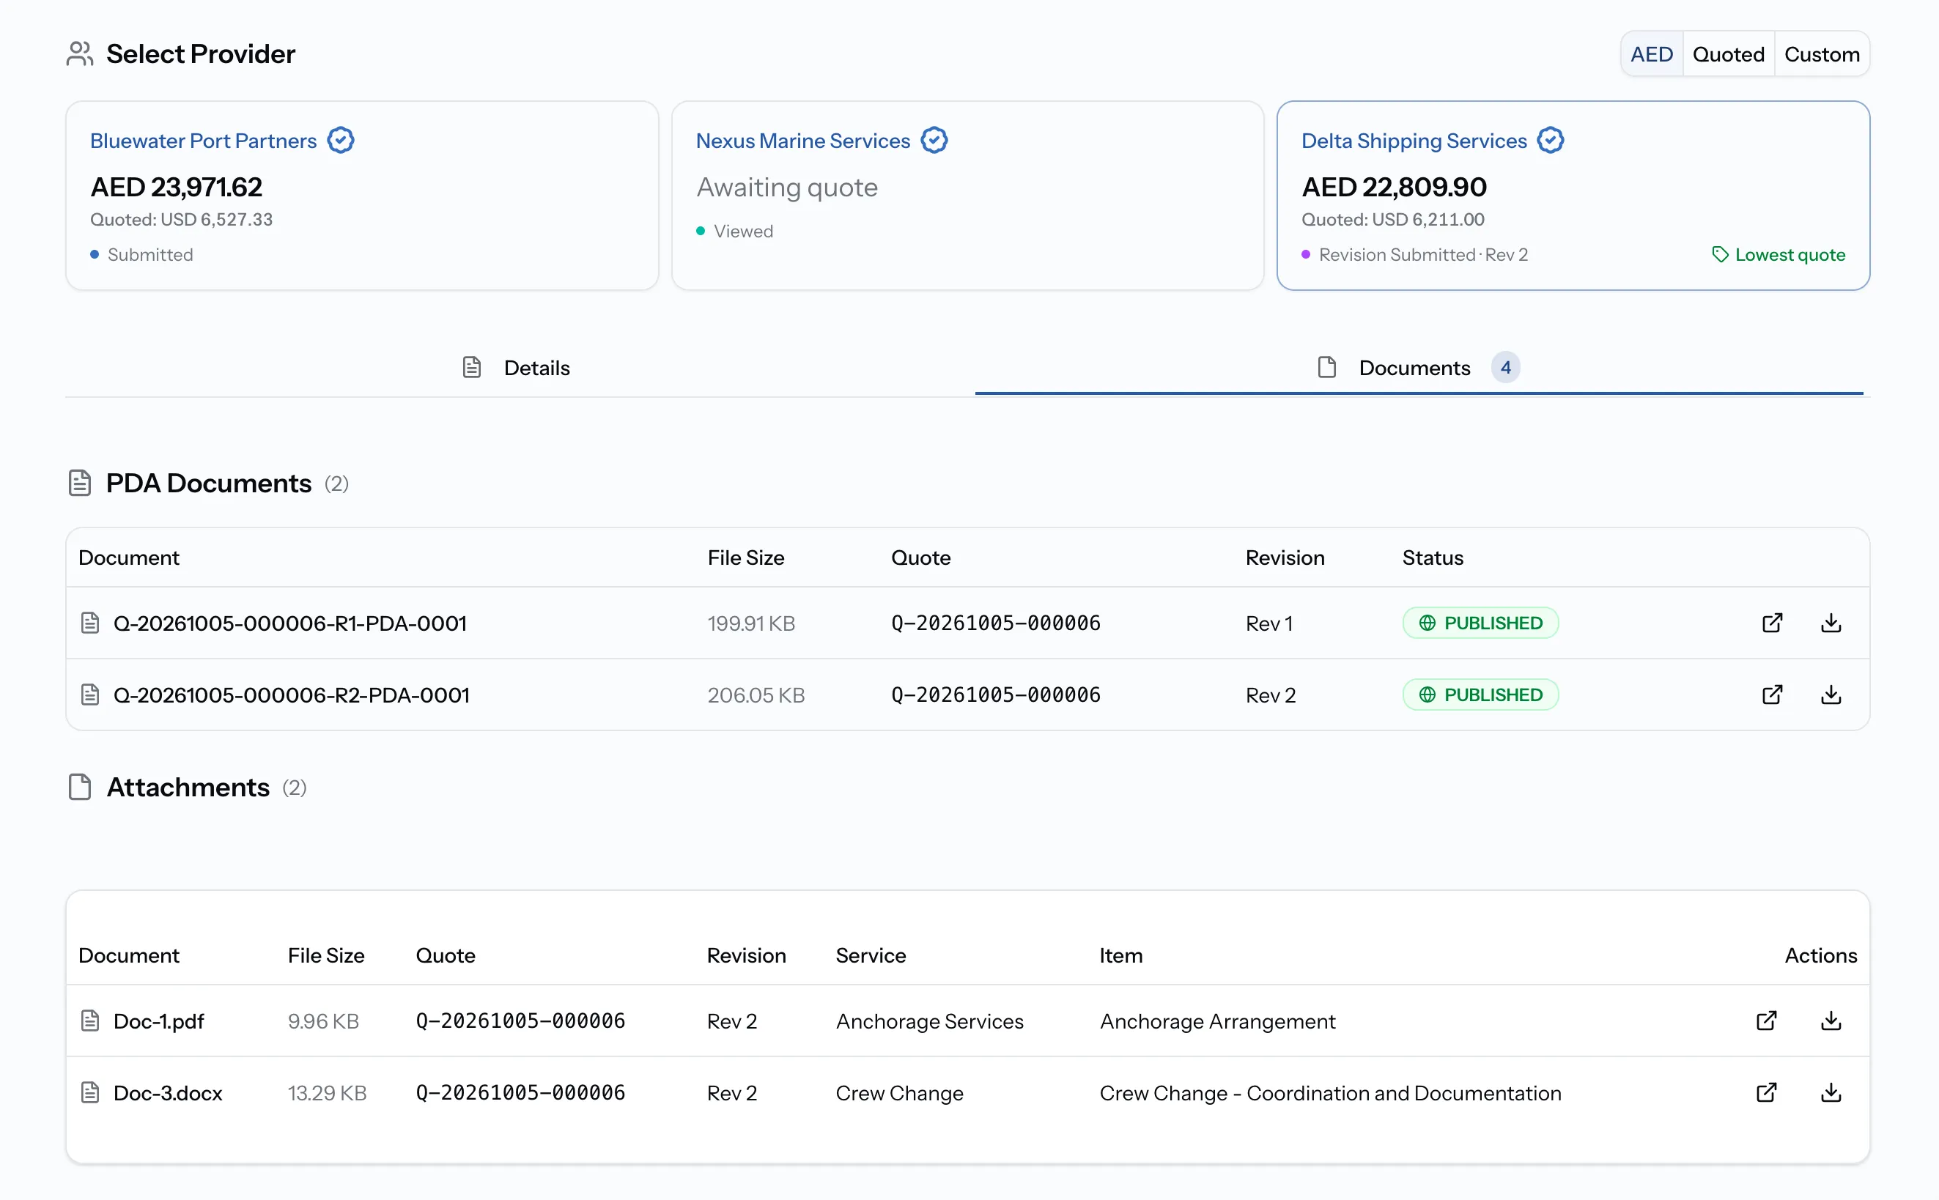Screen dimensions: 1939x1200
Task: Open Doc-3.docx in a new tab
Action: tap(1767, 1093)
